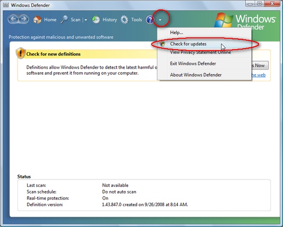Click the Windows Defender title bar icon
Viewport: 283px width, 227px height.
pyautogui.click(x=6, y=5)
